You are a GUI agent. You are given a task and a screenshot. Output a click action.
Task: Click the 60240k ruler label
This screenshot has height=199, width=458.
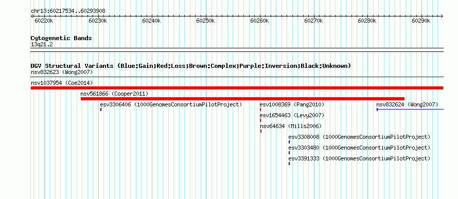(152, 21)
